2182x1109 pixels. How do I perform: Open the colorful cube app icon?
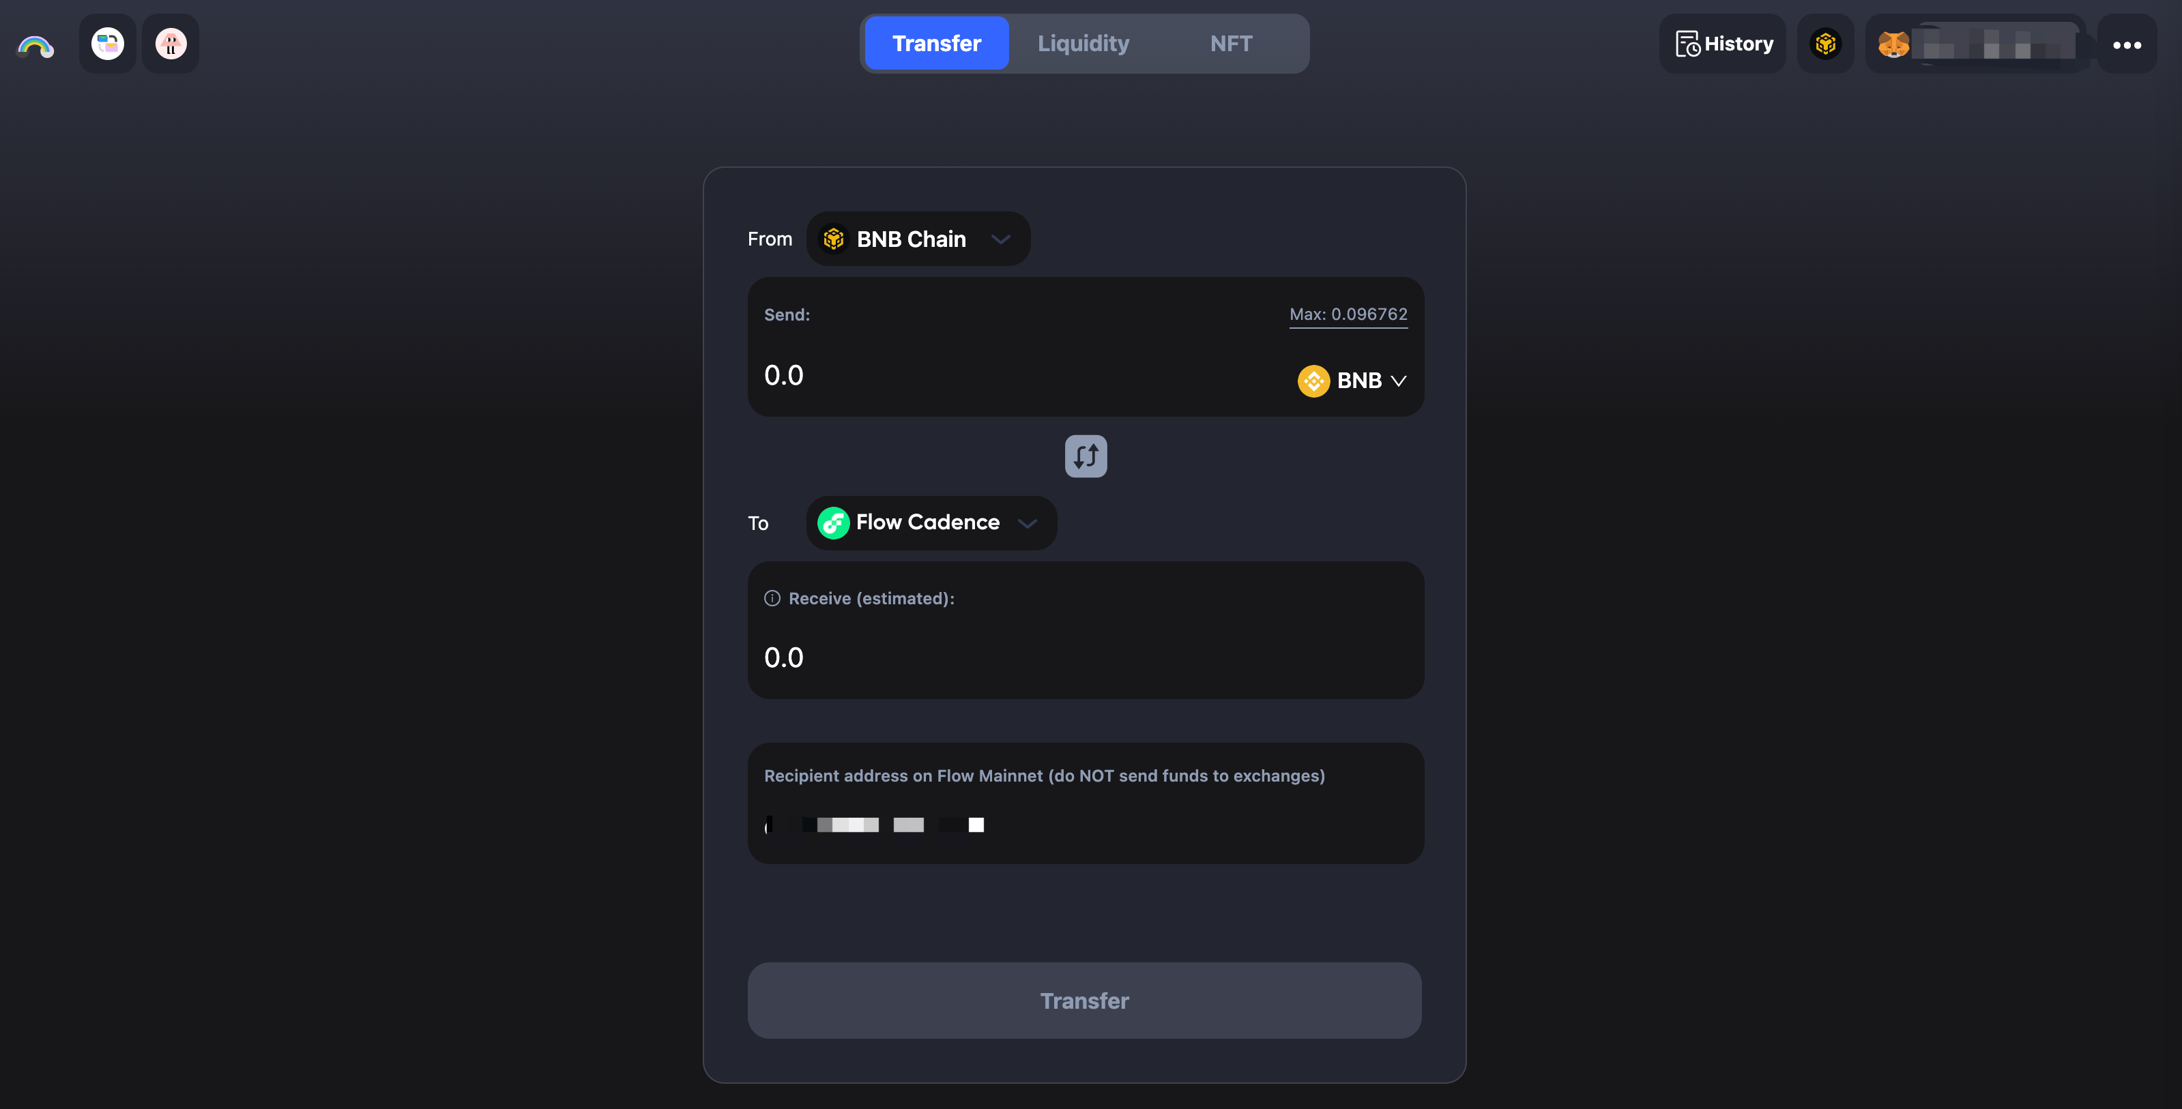[x=108, y=44]
